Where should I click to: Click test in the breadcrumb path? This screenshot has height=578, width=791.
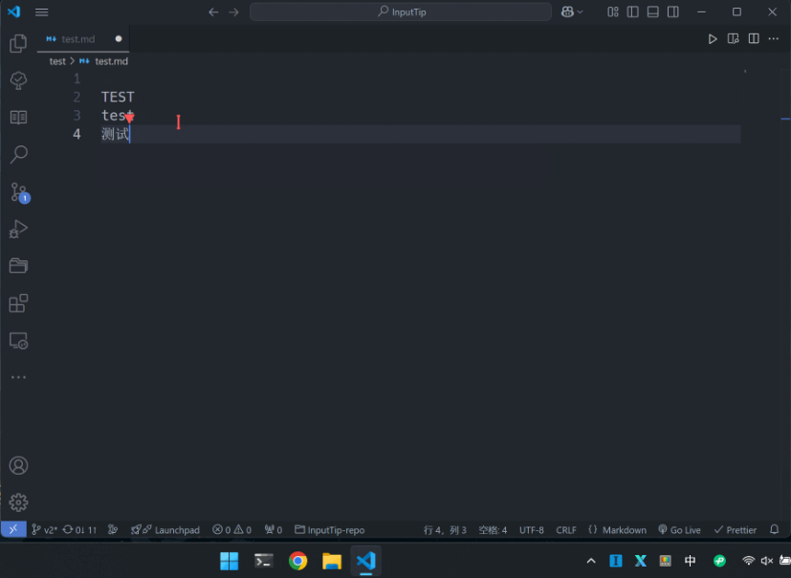56,60
